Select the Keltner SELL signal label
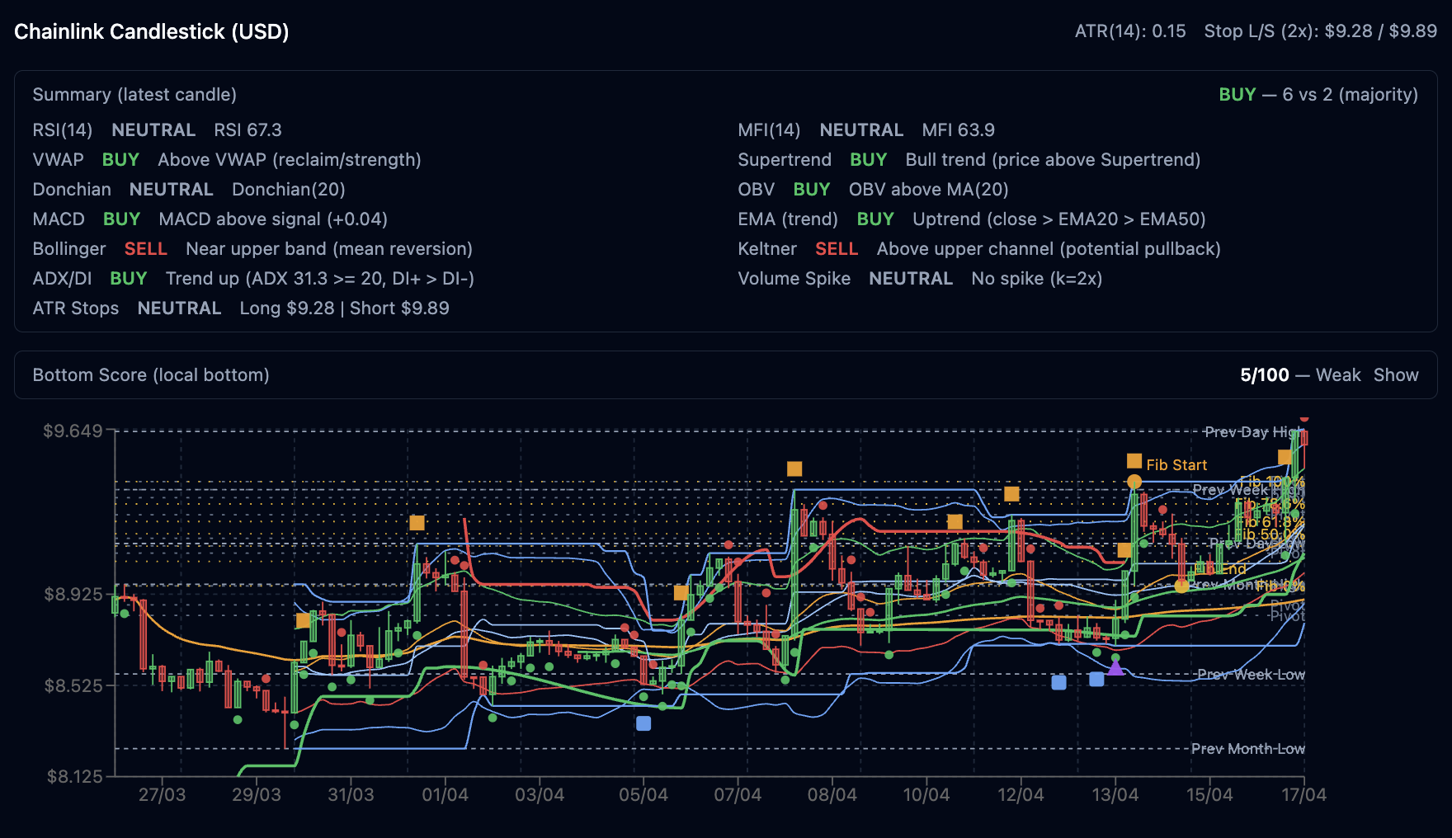1452x838 pixels. click(x=836, y=248)
